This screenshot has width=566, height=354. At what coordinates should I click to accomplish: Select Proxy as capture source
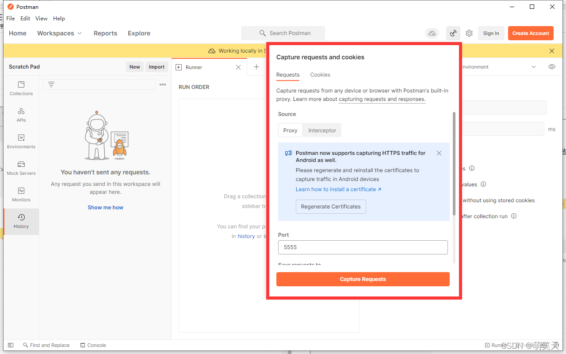coord(291,130)
